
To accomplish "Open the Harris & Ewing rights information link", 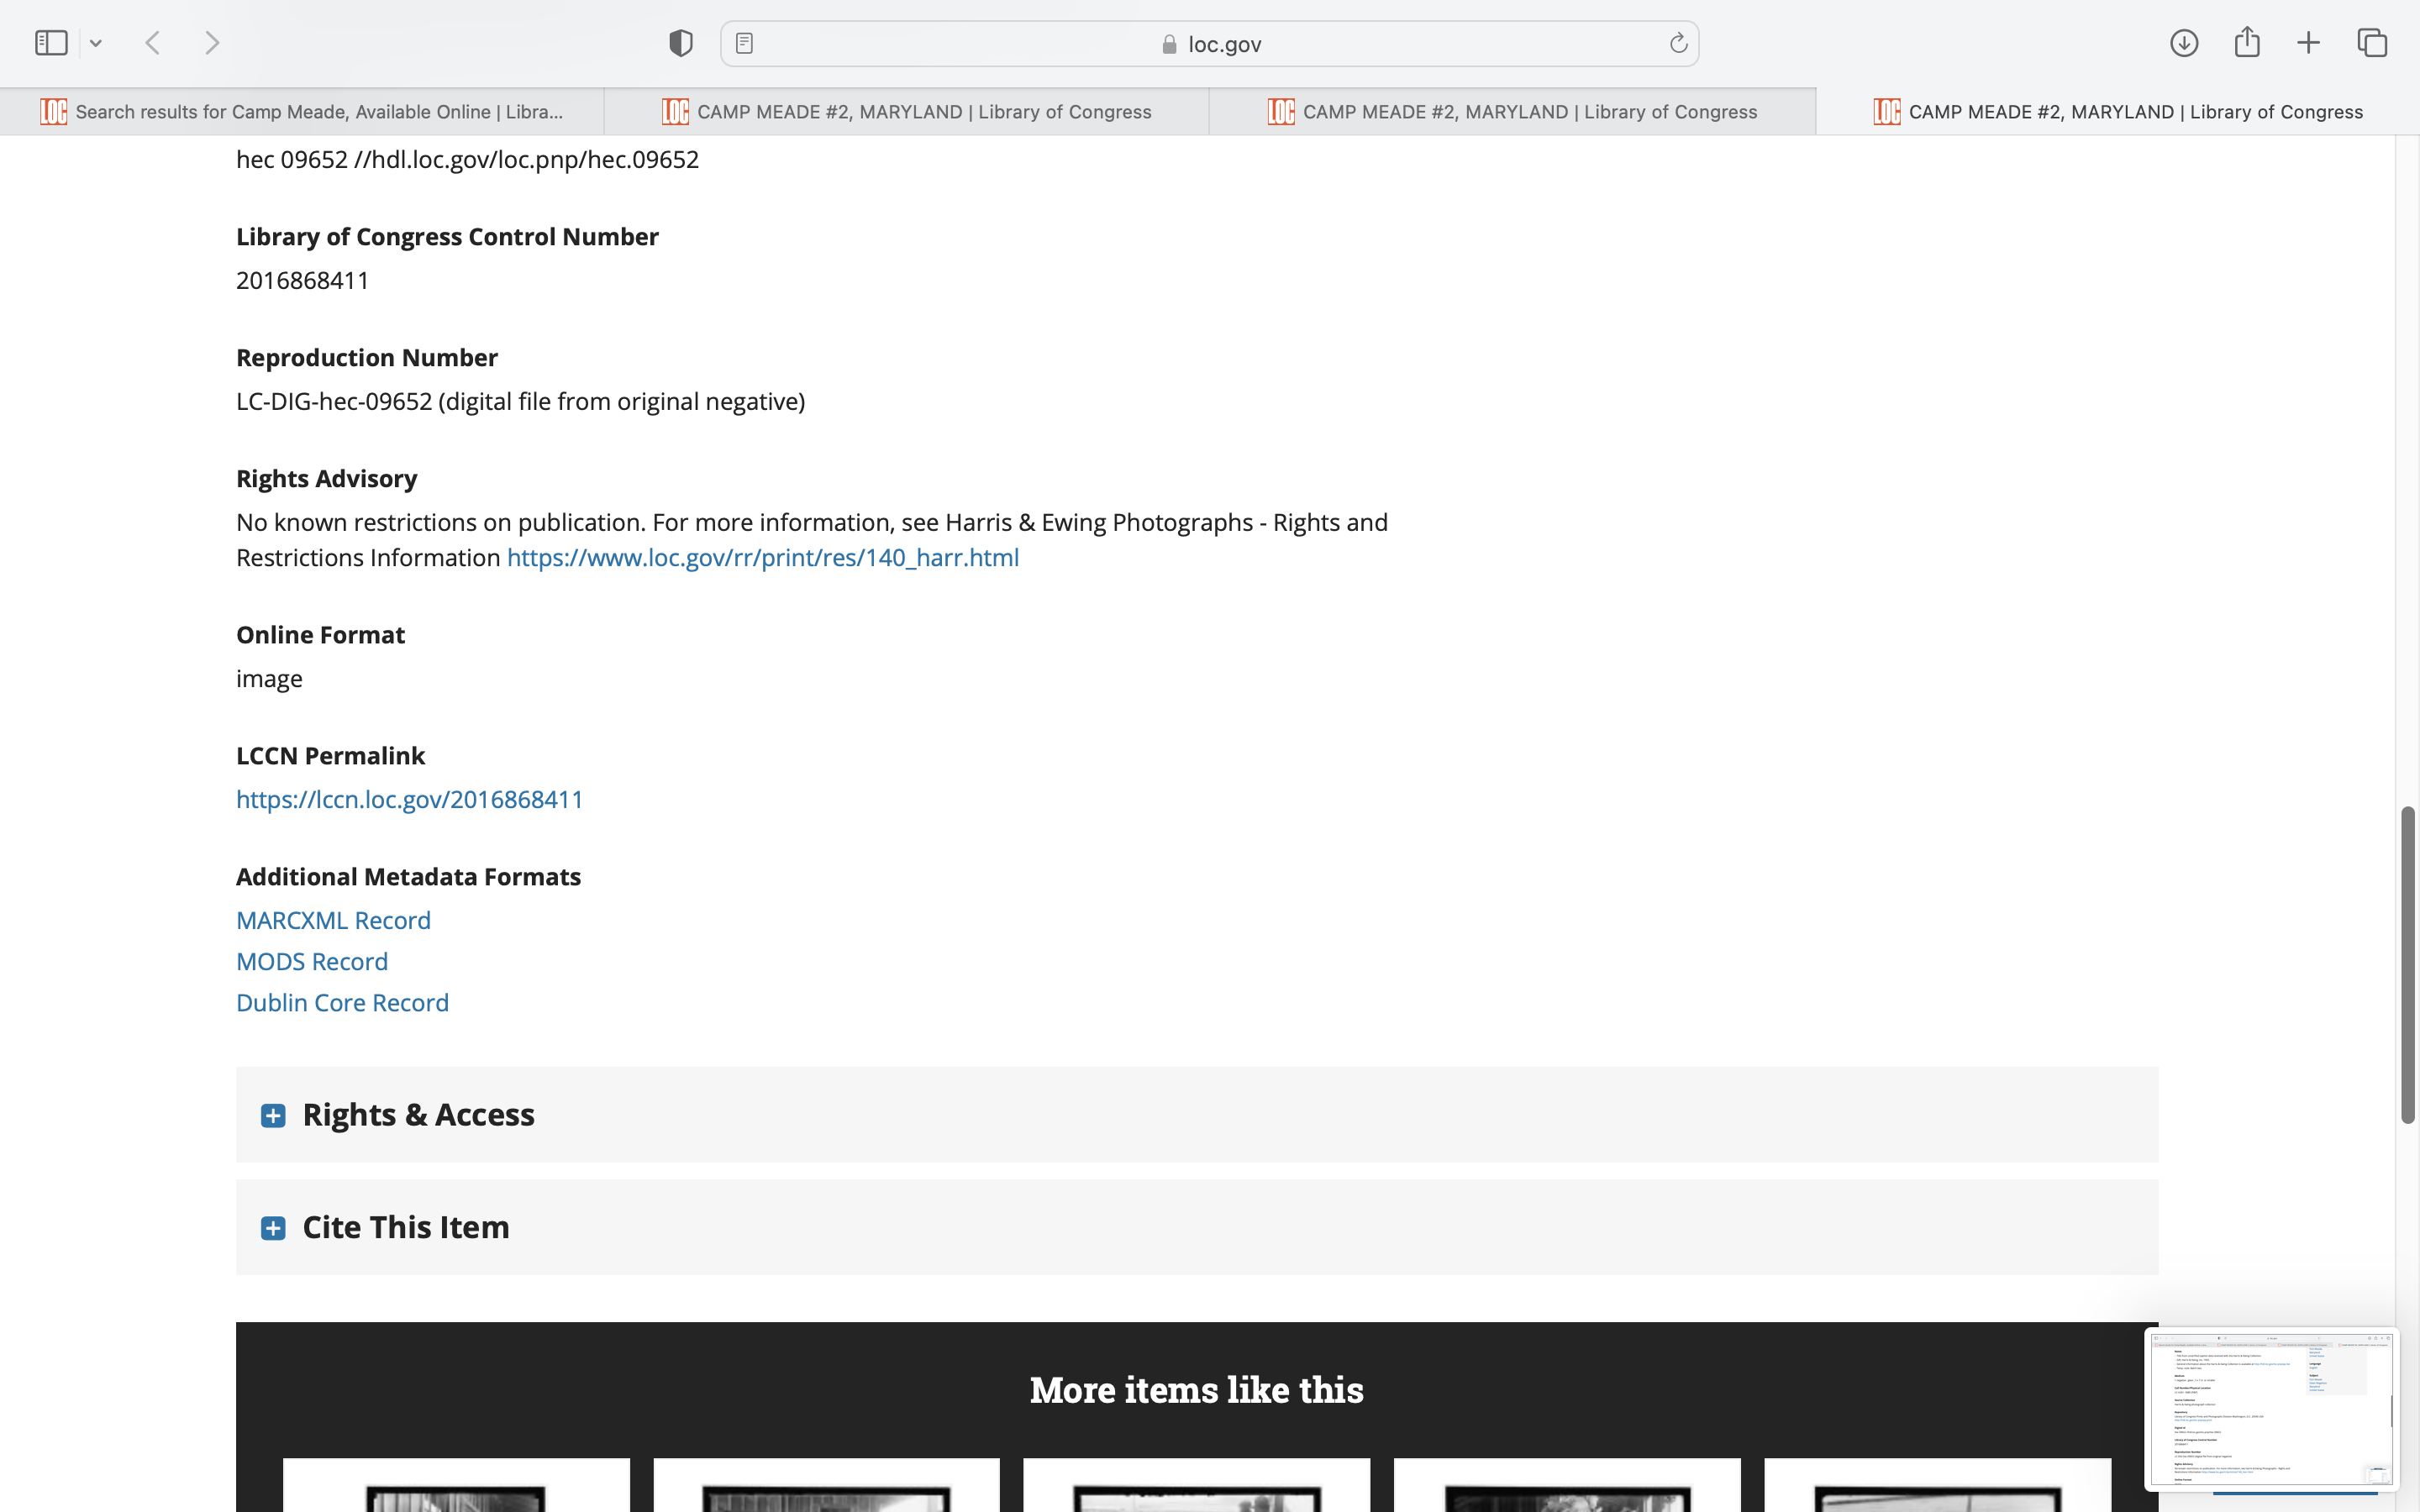I will [x=762, y=558].
